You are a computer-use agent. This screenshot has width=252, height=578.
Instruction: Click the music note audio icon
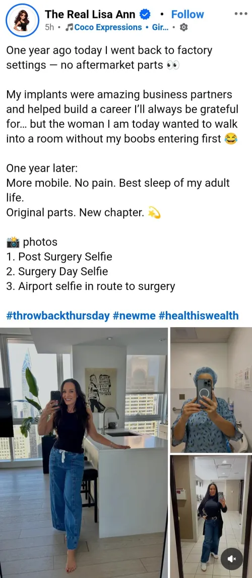pos(70,27)
